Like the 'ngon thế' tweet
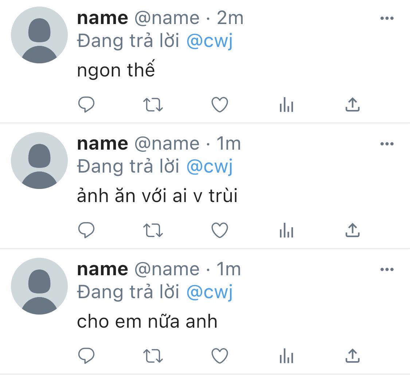 (220, 104)
